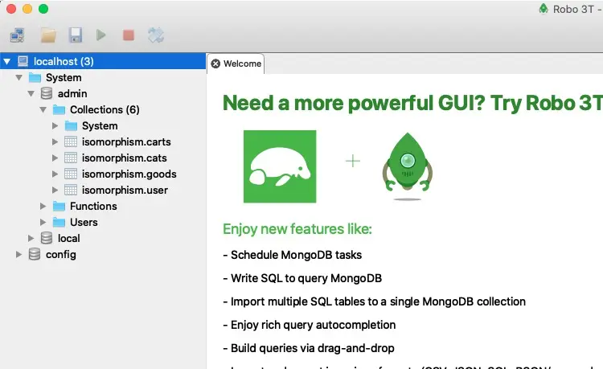Collapse the Collections (6) arrow

(43, 110)
